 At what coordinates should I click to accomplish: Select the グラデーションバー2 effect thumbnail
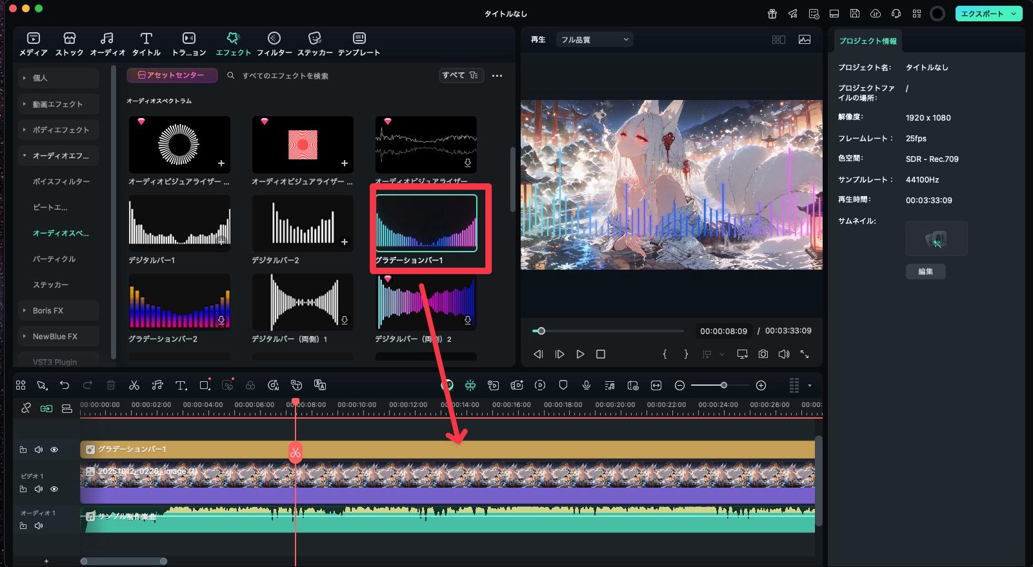pos(179,301)
